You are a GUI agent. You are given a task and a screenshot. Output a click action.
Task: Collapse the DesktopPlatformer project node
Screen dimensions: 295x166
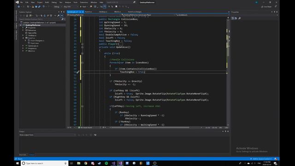[21, 25]
